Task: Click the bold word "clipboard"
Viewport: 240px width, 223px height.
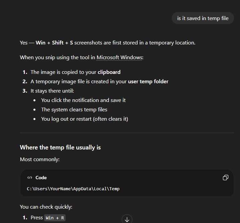Action: pyautogui.click(x=109, y=72)
